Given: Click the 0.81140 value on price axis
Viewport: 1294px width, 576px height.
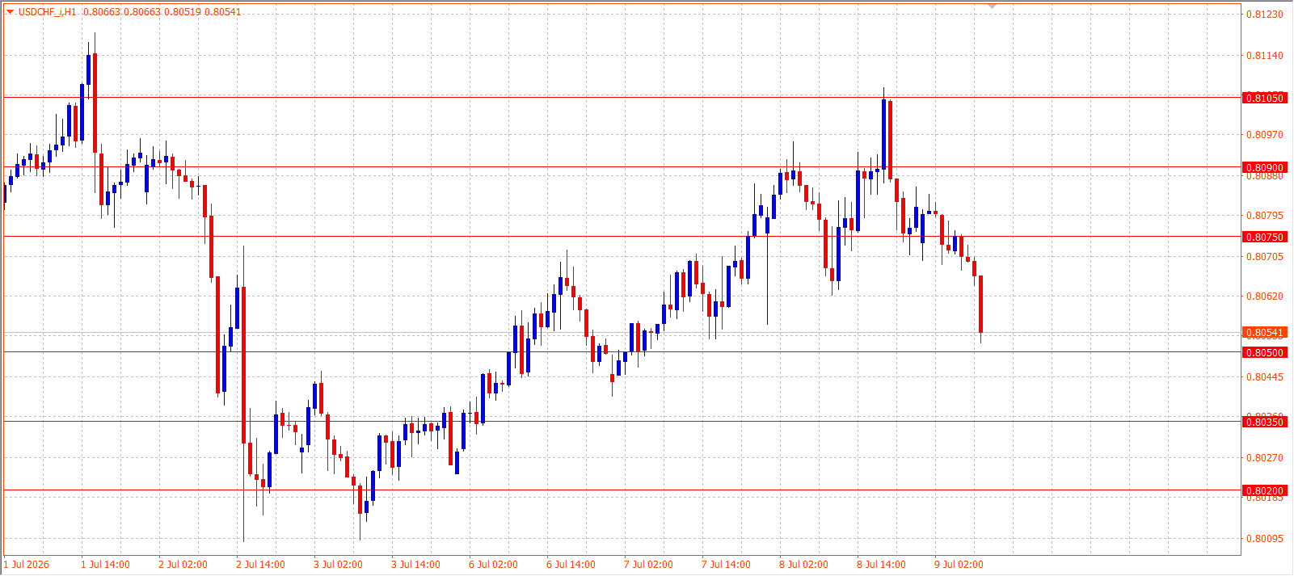Looking at the screenshot, I should pyautogui.click(x=1264, y=56).
